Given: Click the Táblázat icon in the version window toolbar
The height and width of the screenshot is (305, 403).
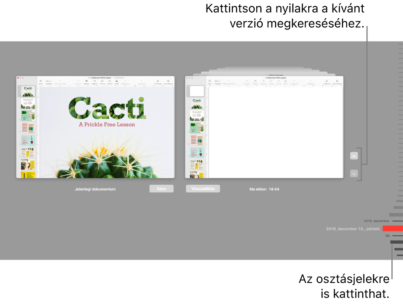Looking at the screenshot, I should coord(255,81).
